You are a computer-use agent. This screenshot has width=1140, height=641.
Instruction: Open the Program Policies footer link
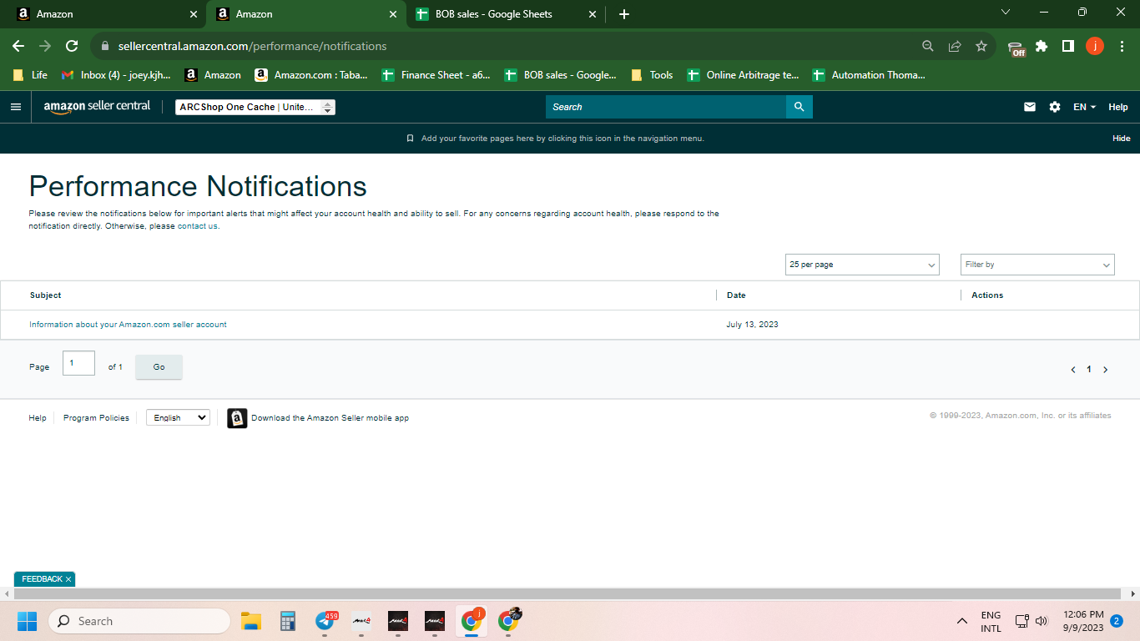pos(96,418)
